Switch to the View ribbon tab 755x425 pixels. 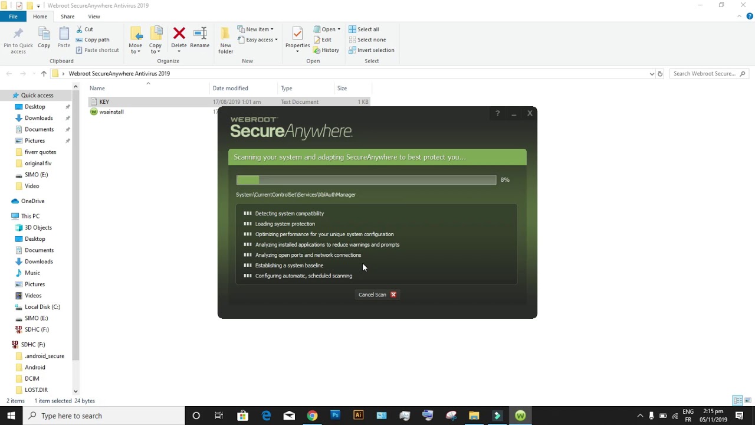pyautogui.click(x=94, y=17)
